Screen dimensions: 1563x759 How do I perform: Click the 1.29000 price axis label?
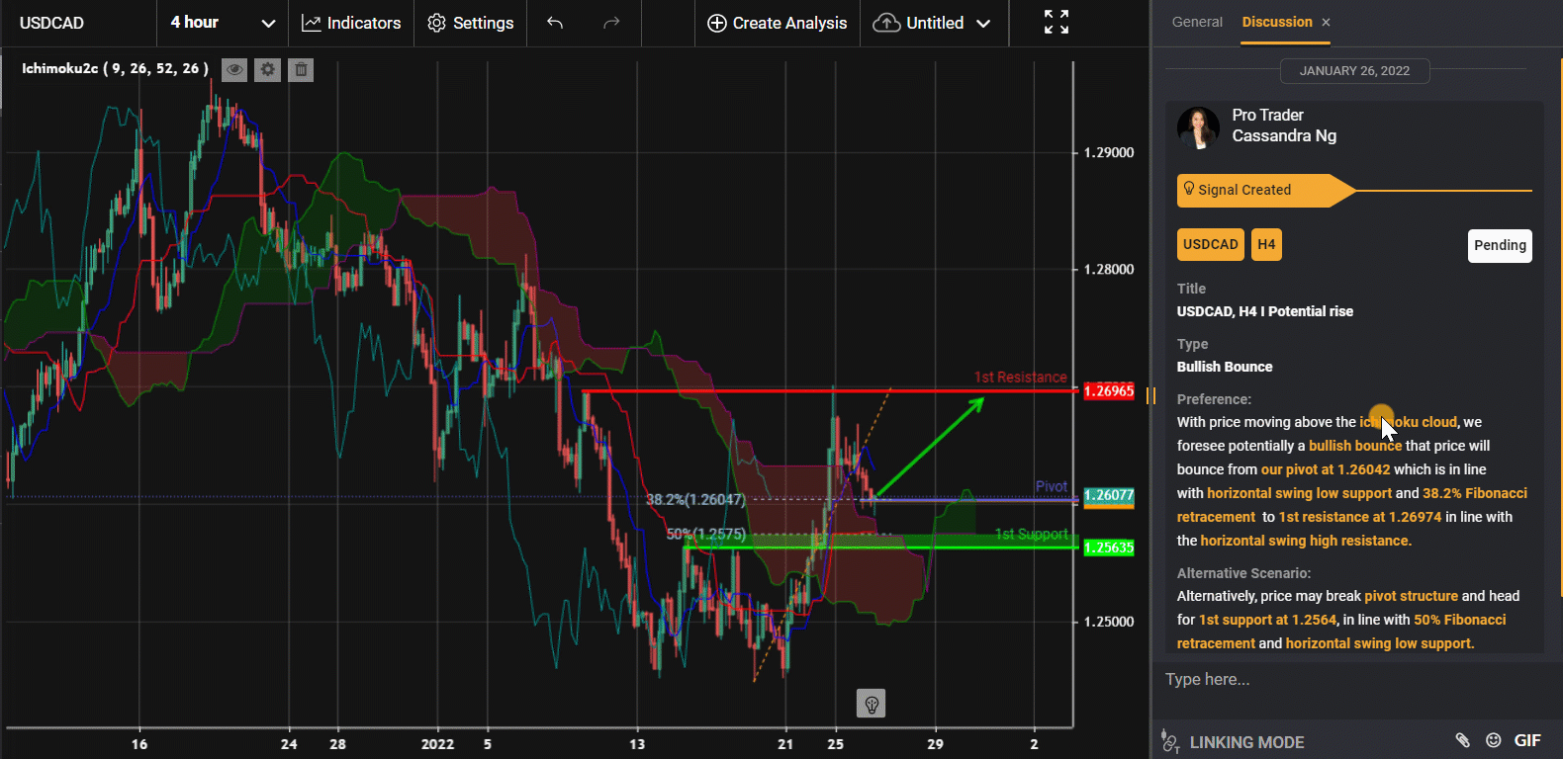(1109, 153)
